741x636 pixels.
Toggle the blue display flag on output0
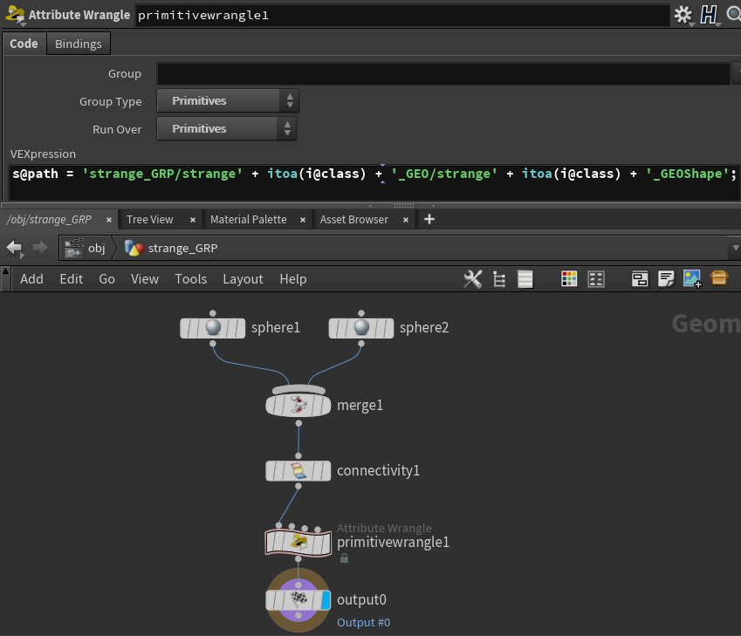tap(325, 600)
